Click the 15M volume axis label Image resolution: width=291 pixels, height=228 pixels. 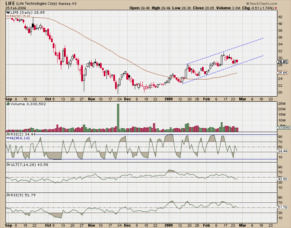pos(281,115)
